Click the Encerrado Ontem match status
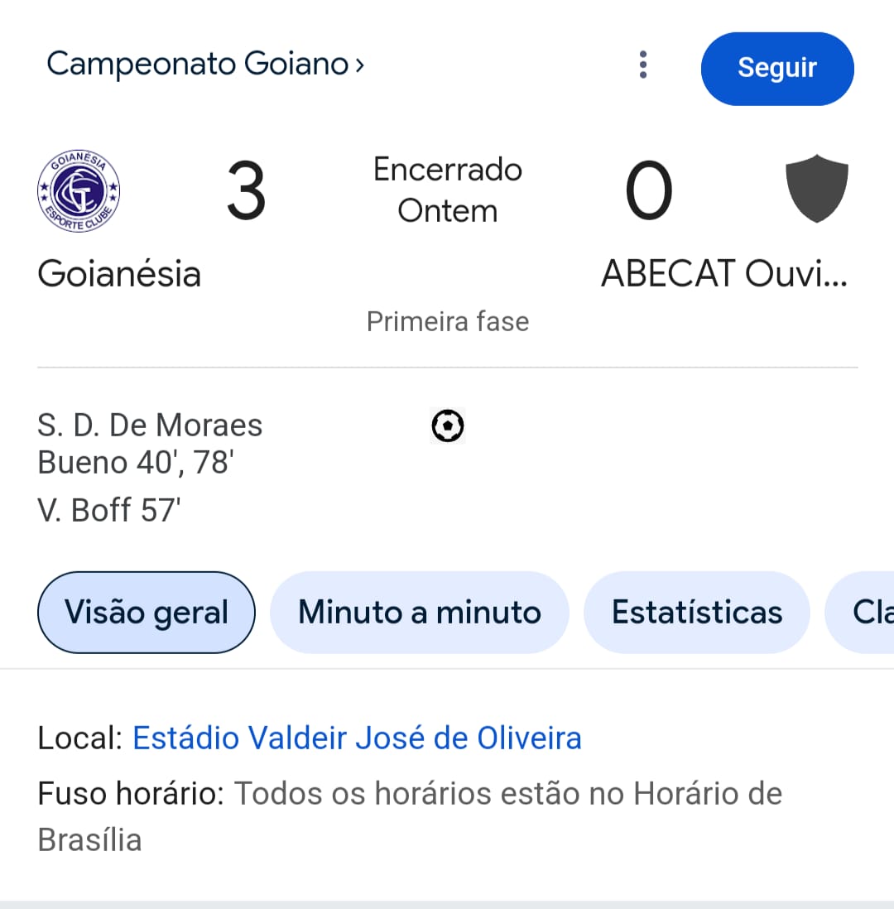The height and width of the screenshot is (909, 894). pyautogui.click(x=447, y=190)
